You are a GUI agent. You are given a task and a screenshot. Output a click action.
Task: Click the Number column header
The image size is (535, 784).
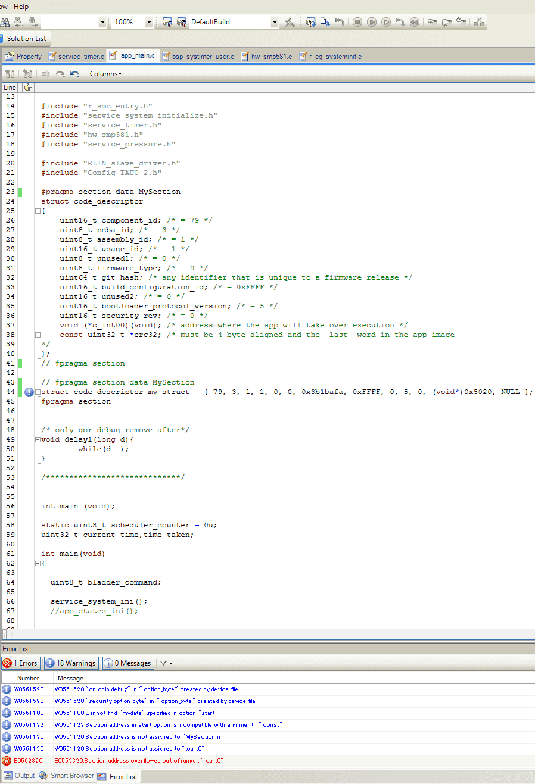point(28,678)
